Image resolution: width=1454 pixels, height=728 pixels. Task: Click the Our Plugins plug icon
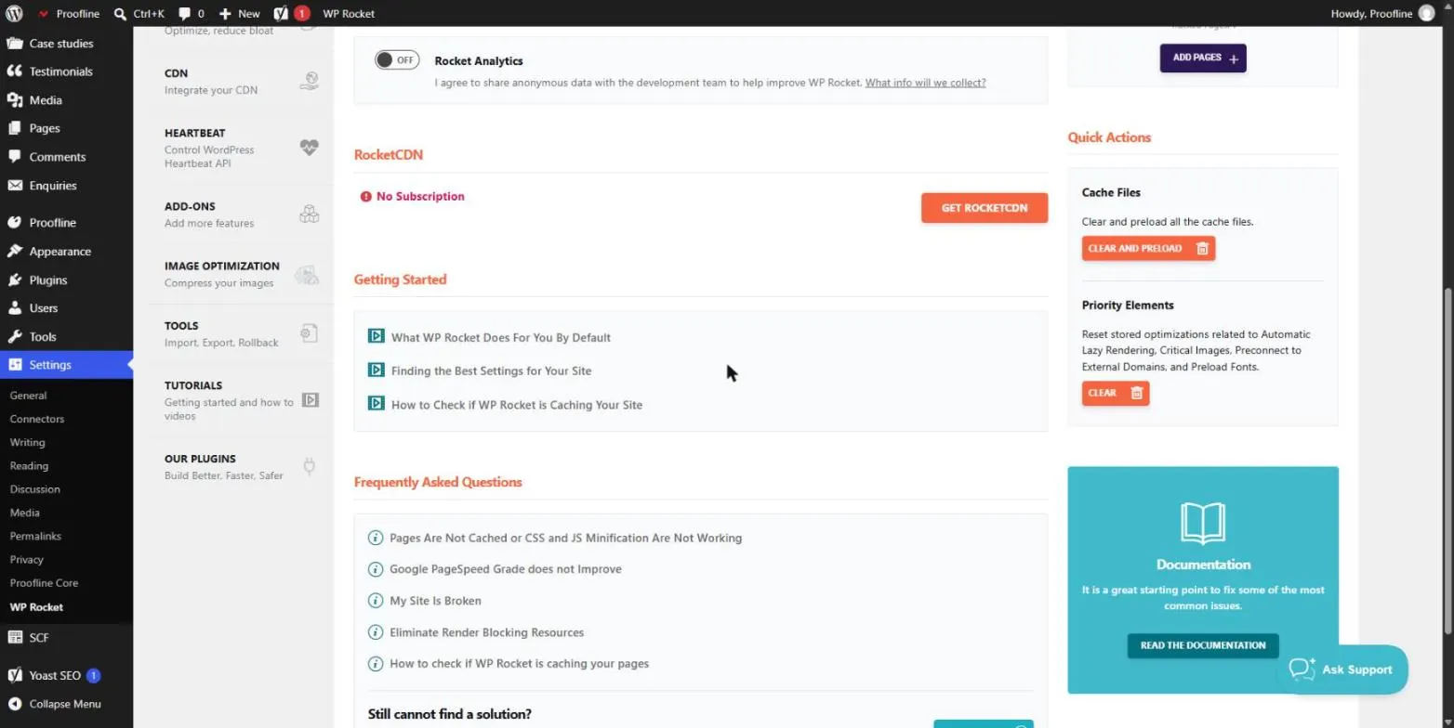[310, 466]
